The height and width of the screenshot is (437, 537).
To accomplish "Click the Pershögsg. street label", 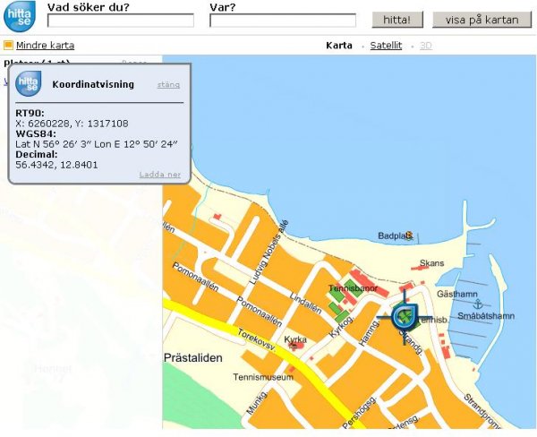I will [x=360, y=412].
